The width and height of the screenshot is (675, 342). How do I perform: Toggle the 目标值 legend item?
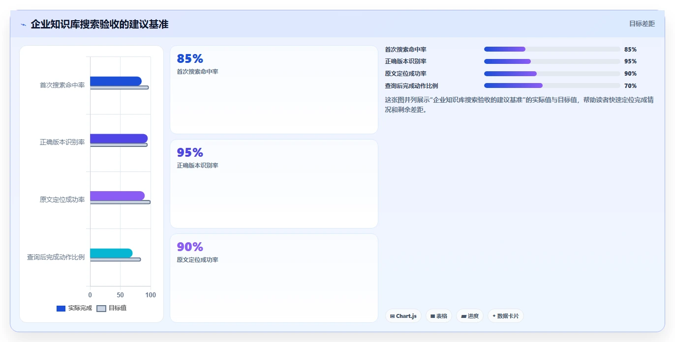(x=111, y=308)
